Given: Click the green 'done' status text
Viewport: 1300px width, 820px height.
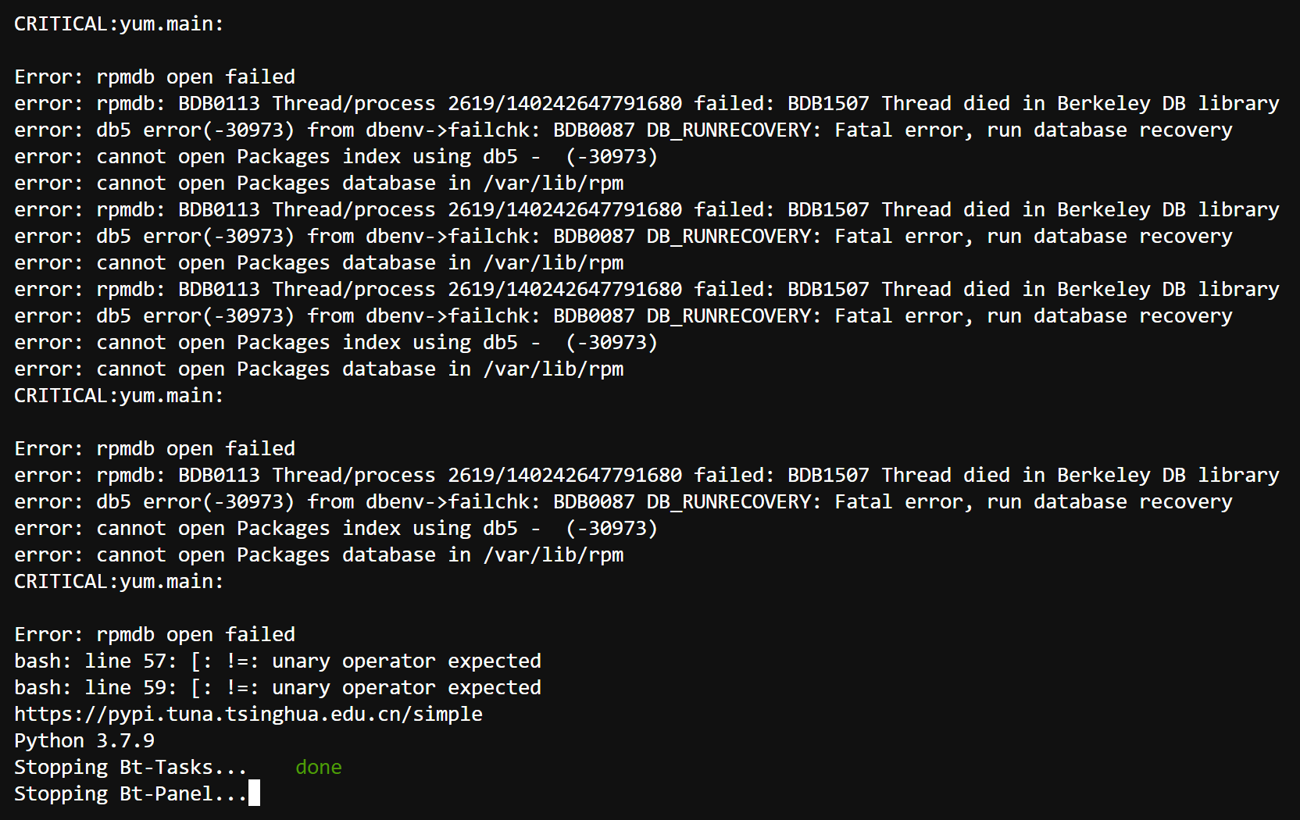Looking at the screenshot, I should click(318, 768).
